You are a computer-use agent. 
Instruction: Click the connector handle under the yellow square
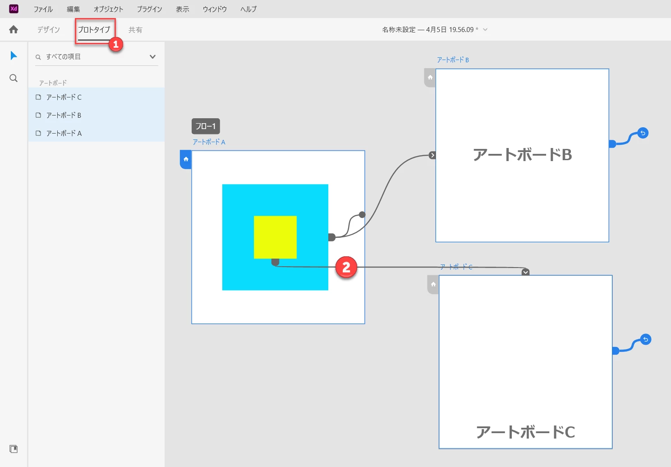[x=275, y=262]
